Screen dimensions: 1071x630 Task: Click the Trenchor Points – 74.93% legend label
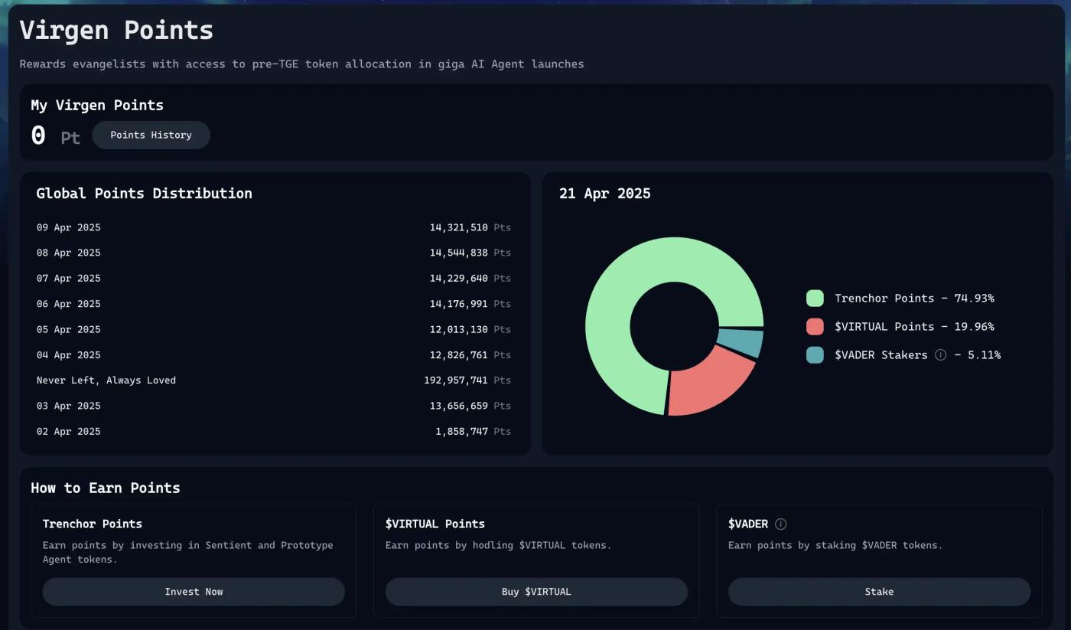(914, 299)
